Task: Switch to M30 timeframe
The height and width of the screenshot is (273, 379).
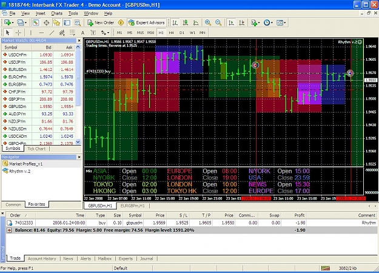Action: click(150, 32)
